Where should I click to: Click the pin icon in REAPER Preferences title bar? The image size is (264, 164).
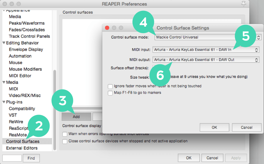[x=244, y=4]
